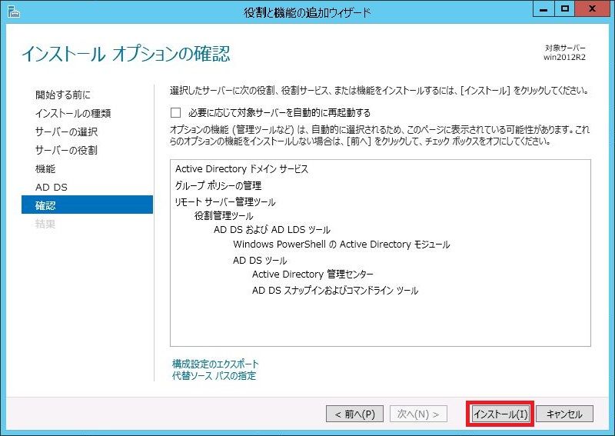This screenshot has height=436, width=615.
Task: Open the 構成設定のエクスポート link
Action: [215, 364]
